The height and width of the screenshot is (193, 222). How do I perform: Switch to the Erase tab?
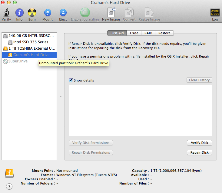pos(134,33)
